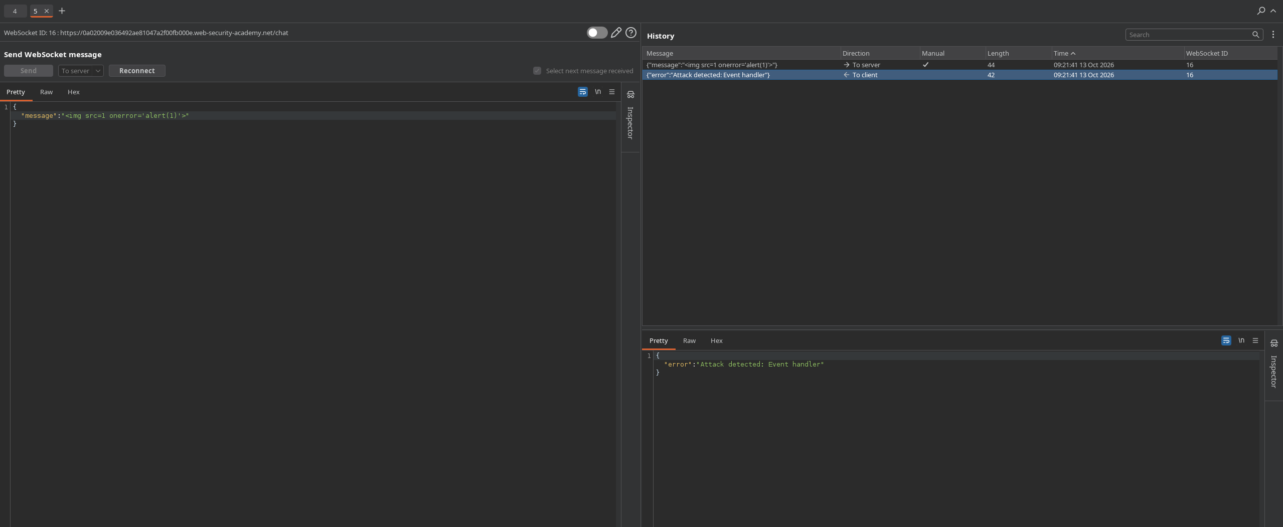
Task: Select Pretty tab in history viewer
Action: [x=659, y=340]
